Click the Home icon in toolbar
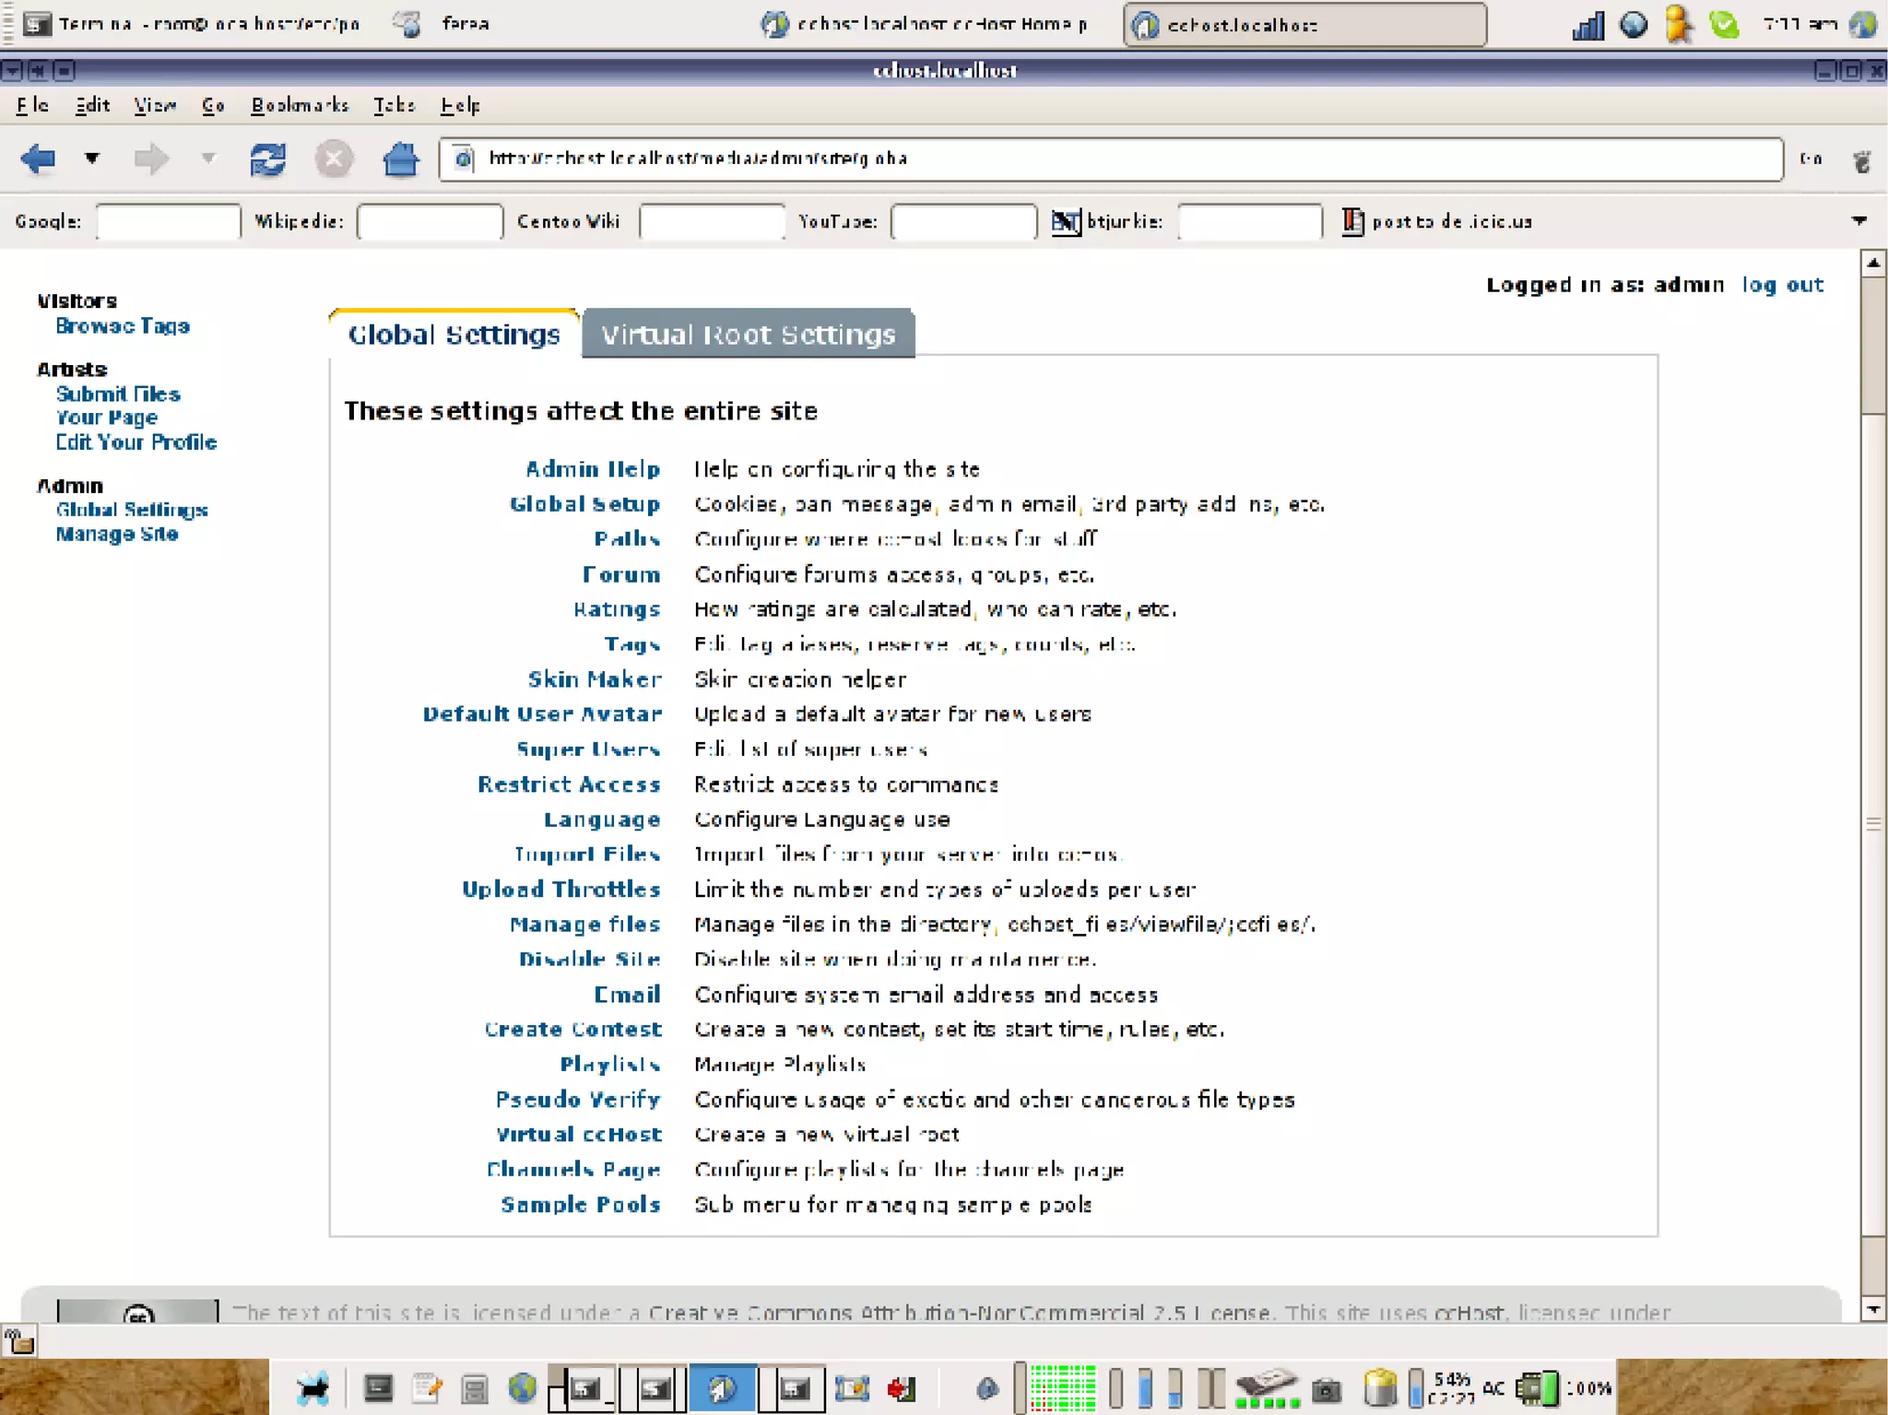Viewport: 1888px width, 1415px height. (x=400, y=159)
